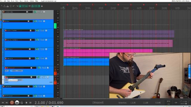Open the Options menu
The height and width of the screenshot is (107, 191).
(x=26, y=1)
